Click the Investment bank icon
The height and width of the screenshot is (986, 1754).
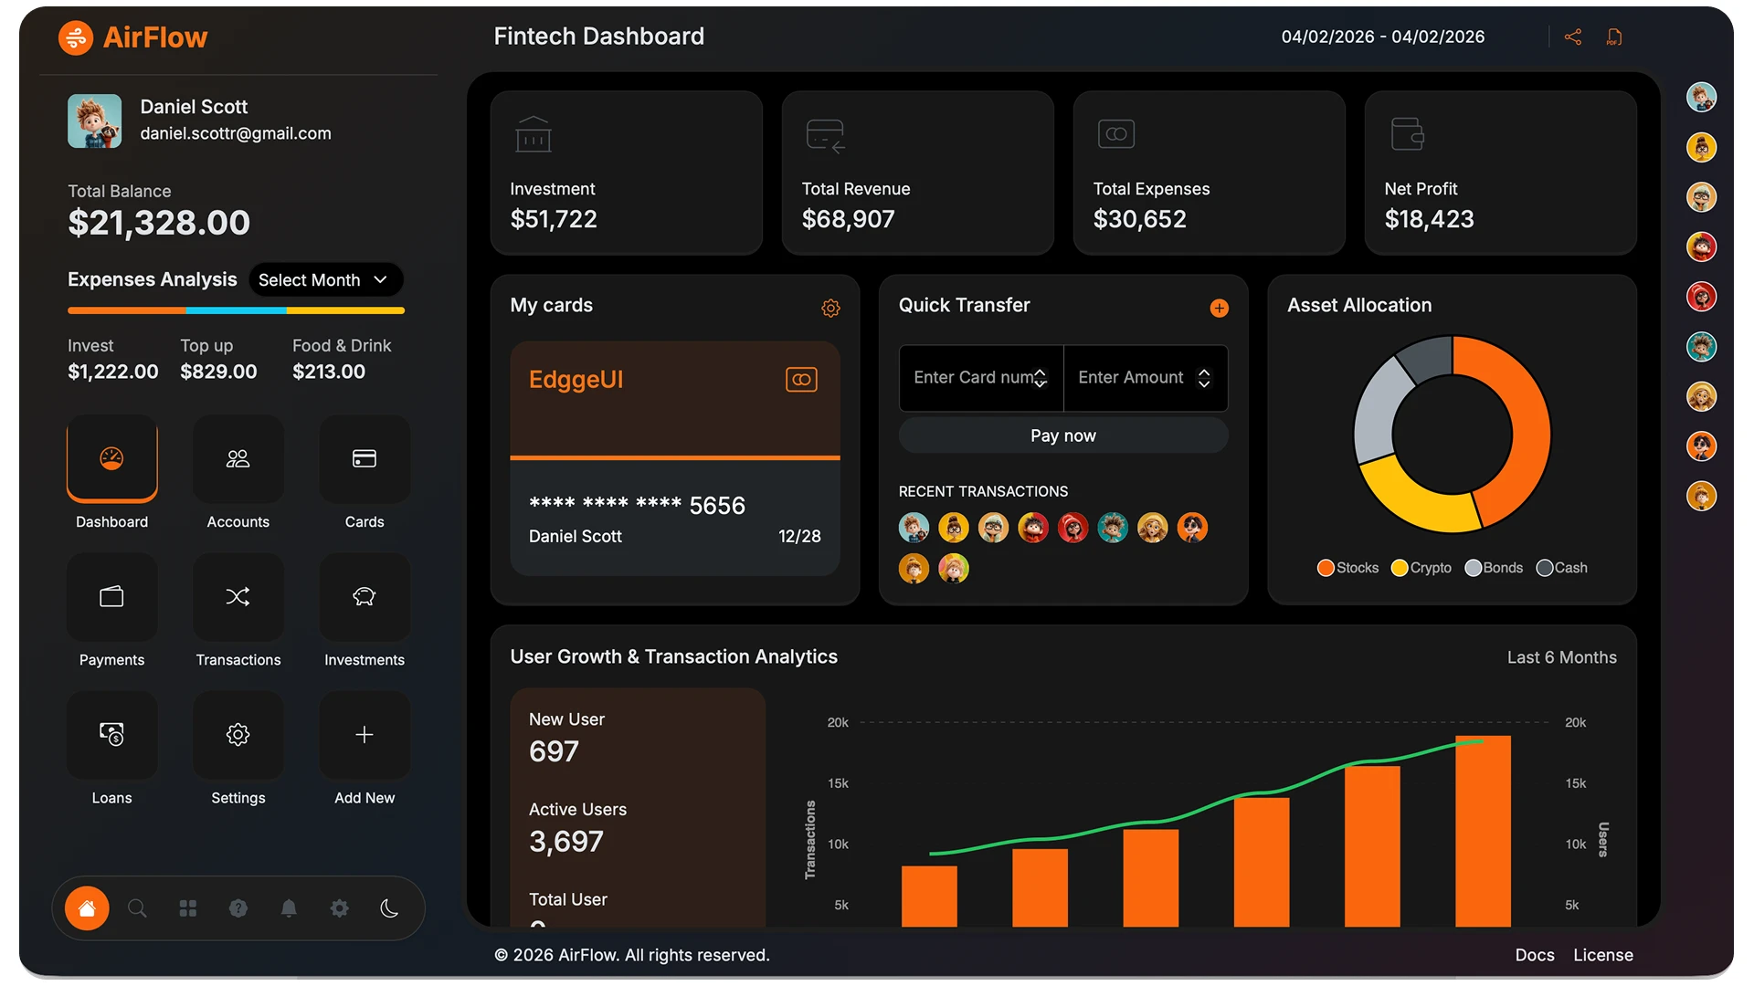pyautogui.click(x=534, y=134)
